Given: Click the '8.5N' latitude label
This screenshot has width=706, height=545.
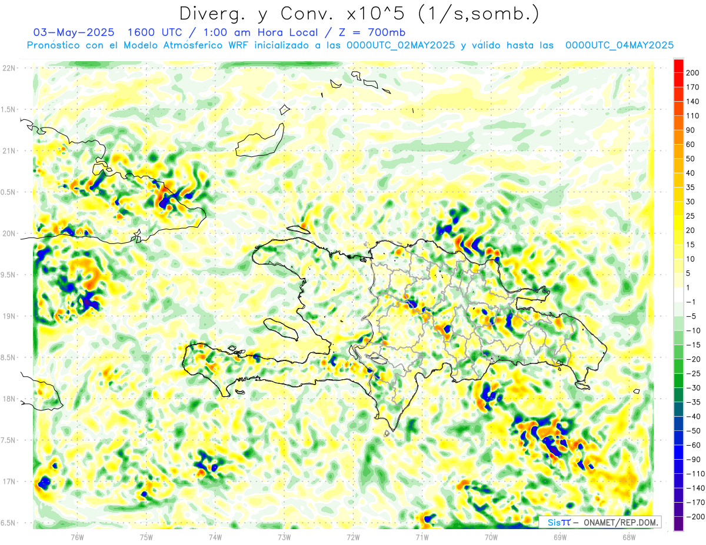Looking at the screenshot, I should tap(8, 357).
